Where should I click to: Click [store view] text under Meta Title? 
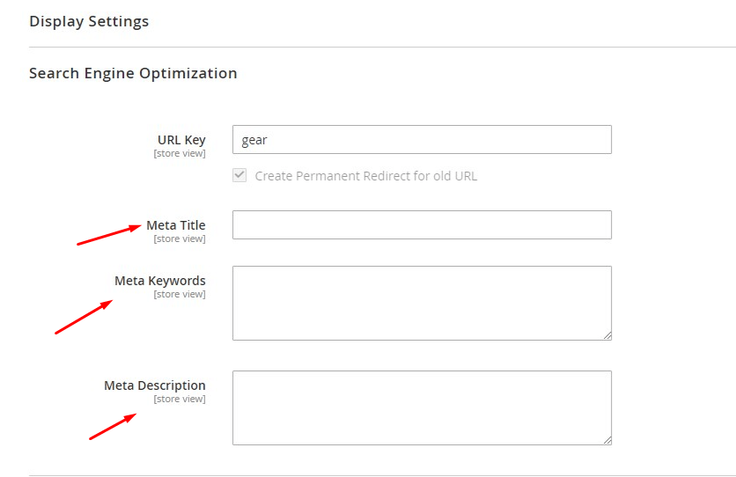(x=180, y=238)
